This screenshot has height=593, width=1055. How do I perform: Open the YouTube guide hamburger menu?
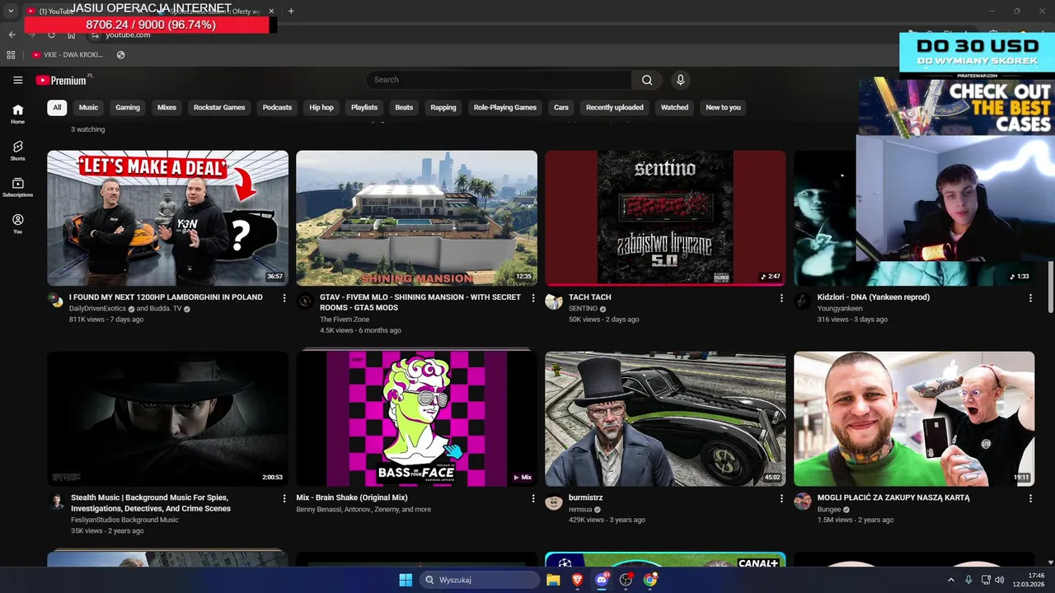tap(17, 80)
